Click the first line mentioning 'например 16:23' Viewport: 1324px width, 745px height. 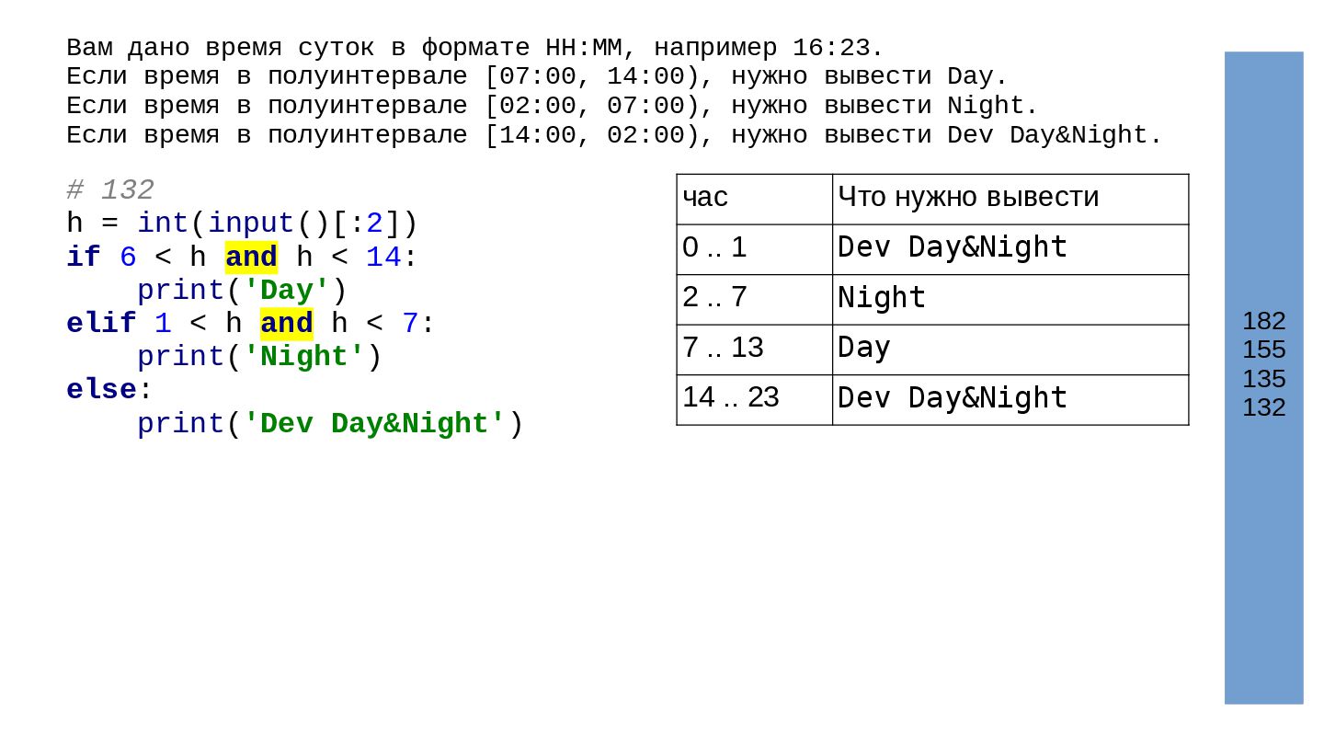[x=474, y=48]
